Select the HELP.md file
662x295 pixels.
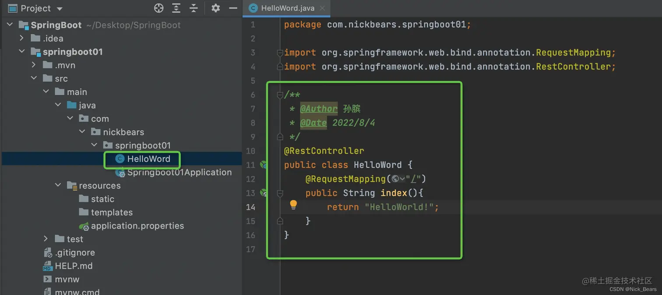74,266
